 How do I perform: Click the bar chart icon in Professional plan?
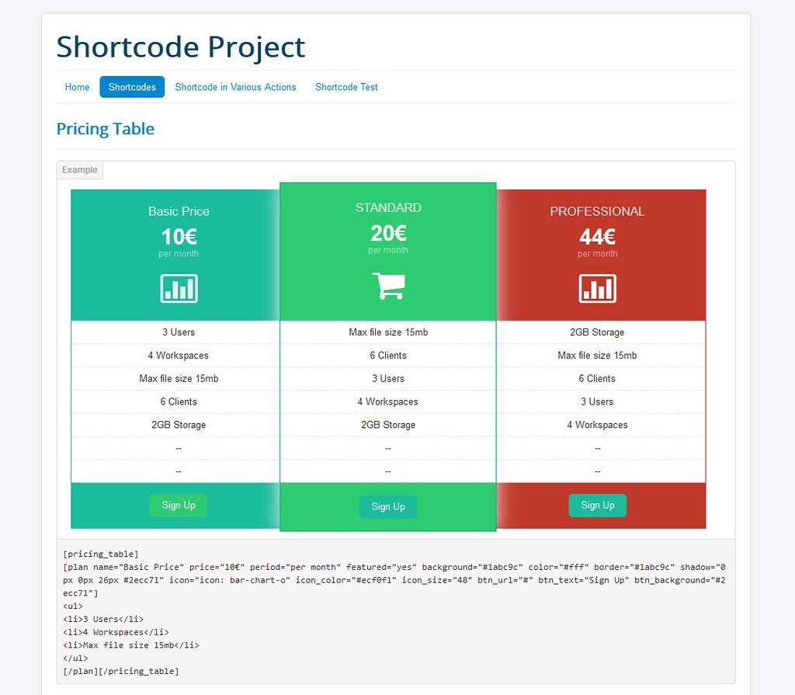[x=598, y=288]
